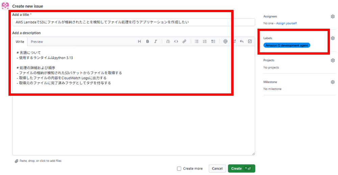Click the Assignees section heading
Image resolution: width=338 pixels, height=175 pixels.
tap(270, 16)
